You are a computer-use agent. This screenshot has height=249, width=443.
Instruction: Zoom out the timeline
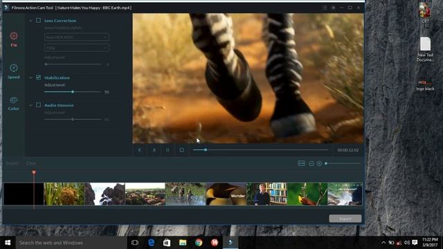coord(311,163)
